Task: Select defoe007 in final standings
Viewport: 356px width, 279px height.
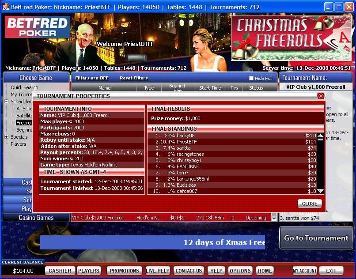Action: 232,191
